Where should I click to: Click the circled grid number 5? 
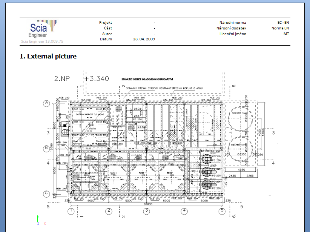click(x=223, y=210)
